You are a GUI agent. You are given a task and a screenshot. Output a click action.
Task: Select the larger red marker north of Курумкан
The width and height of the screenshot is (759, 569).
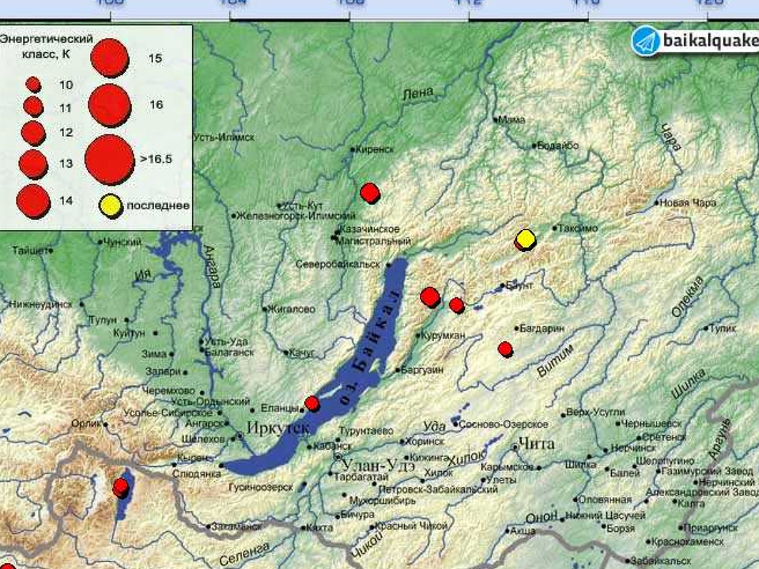(x=430, y=297)
